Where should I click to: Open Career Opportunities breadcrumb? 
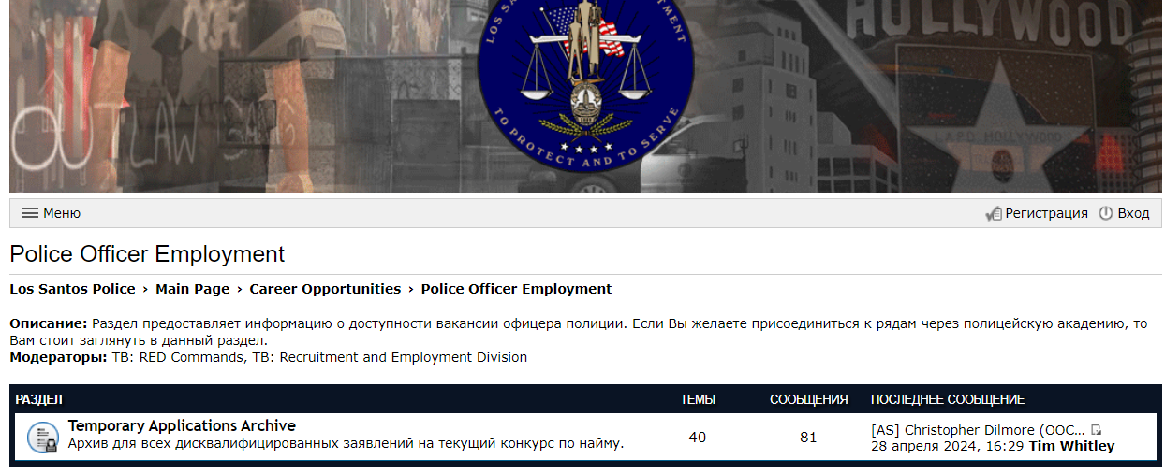click(x=325, y=289)
